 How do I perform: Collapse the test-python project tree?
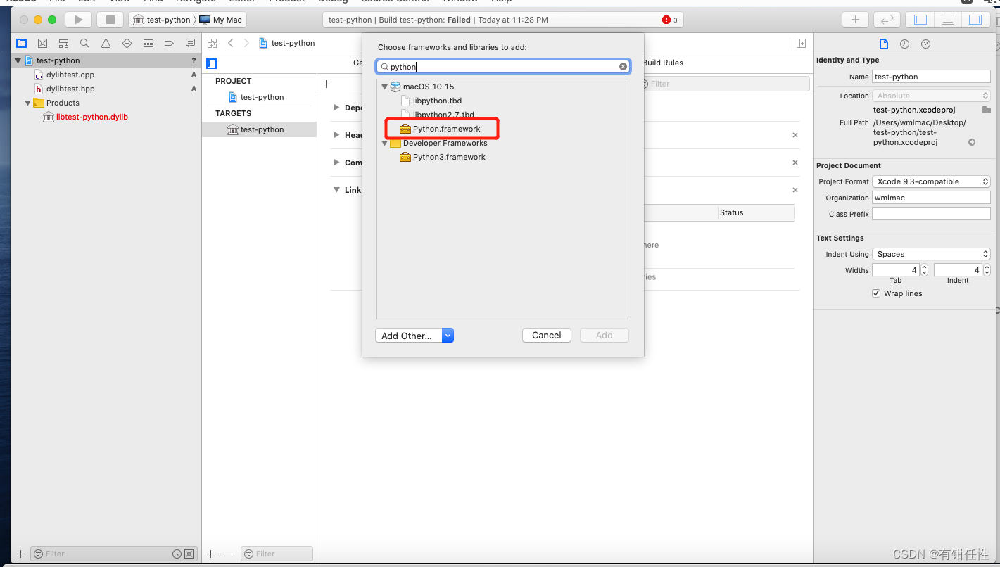tap(18, 60)
